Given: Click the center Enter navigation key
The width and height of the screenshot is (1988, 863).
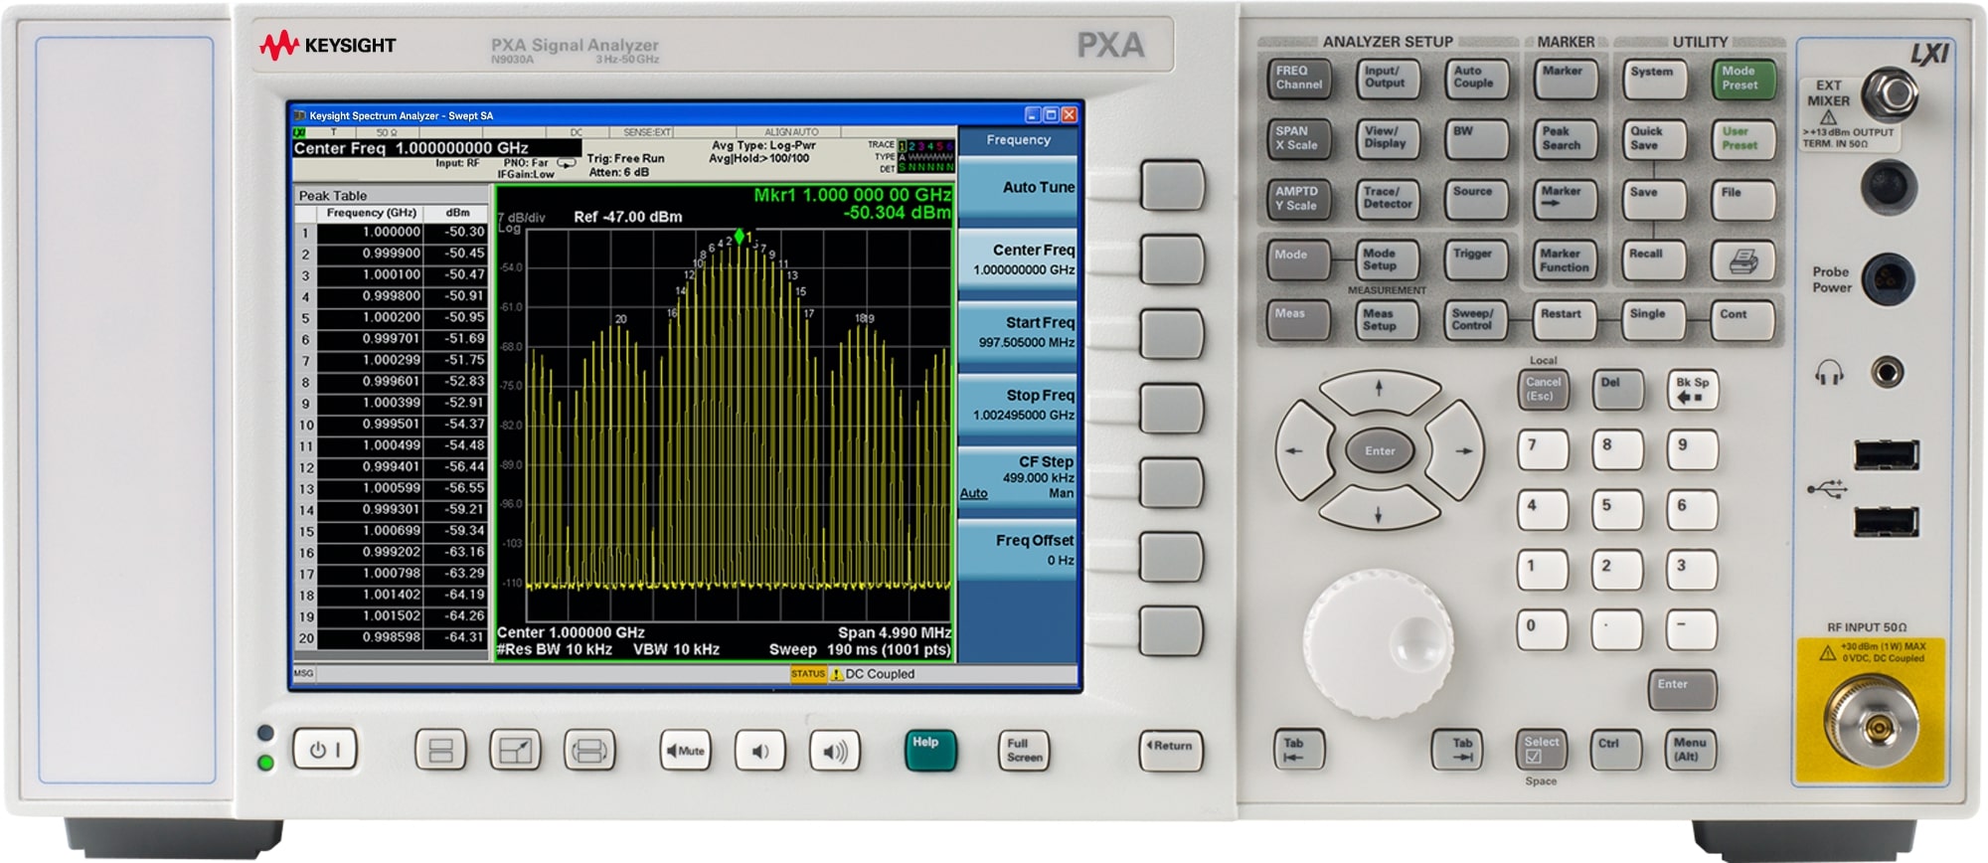Looking at the screenshot, I should (1379, 450).
